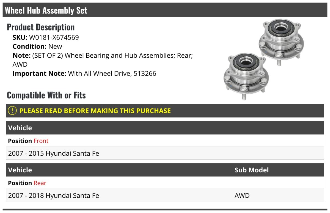Click the second Vehicle column header
The height and width of the screenshot is (213, 330).
pos(20,170)
